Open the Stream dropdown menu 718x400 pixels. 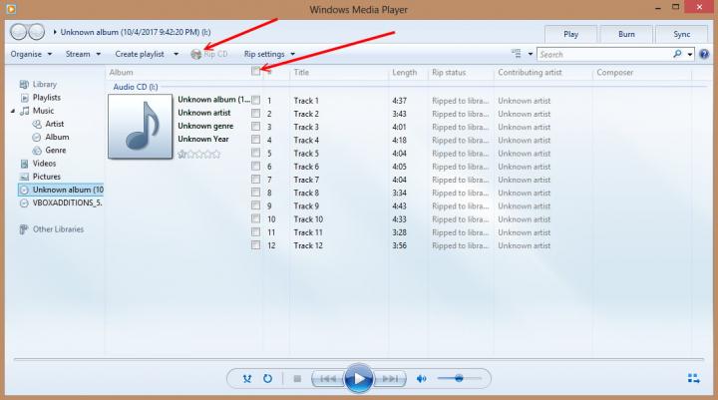tap(83, 54)
